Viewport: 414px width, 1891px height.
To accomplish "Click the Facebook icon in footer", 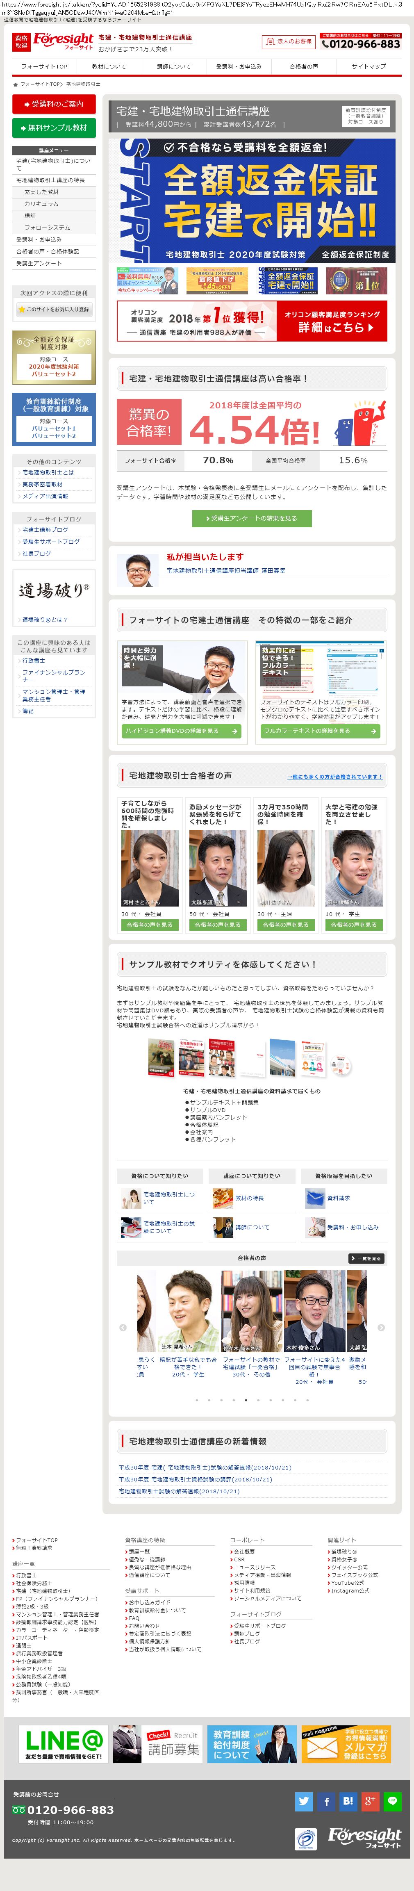I will (x=326, y=1802).
